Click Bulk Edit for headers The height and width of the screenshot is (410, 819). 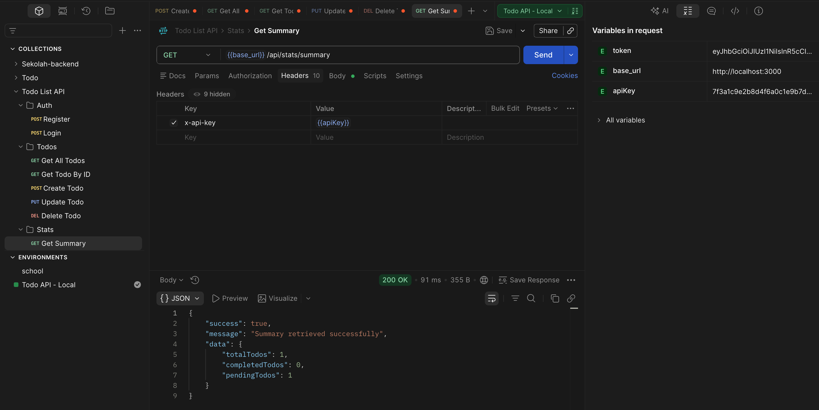pyautogui.click(x=505, y=108)
